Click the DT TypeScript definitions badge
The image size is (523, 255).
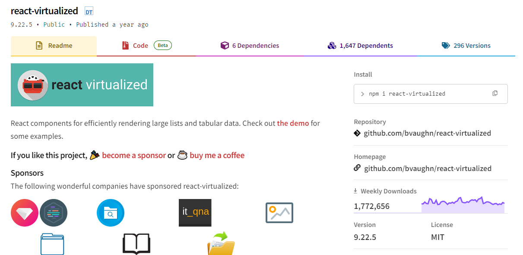(x=89, y=12)
